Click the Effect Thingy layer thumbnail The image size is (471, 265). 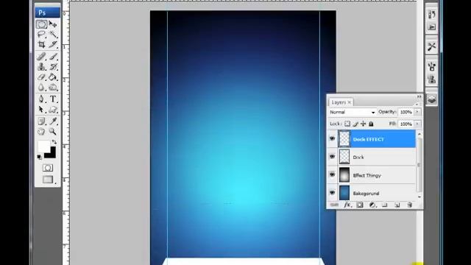coord(344,175)
